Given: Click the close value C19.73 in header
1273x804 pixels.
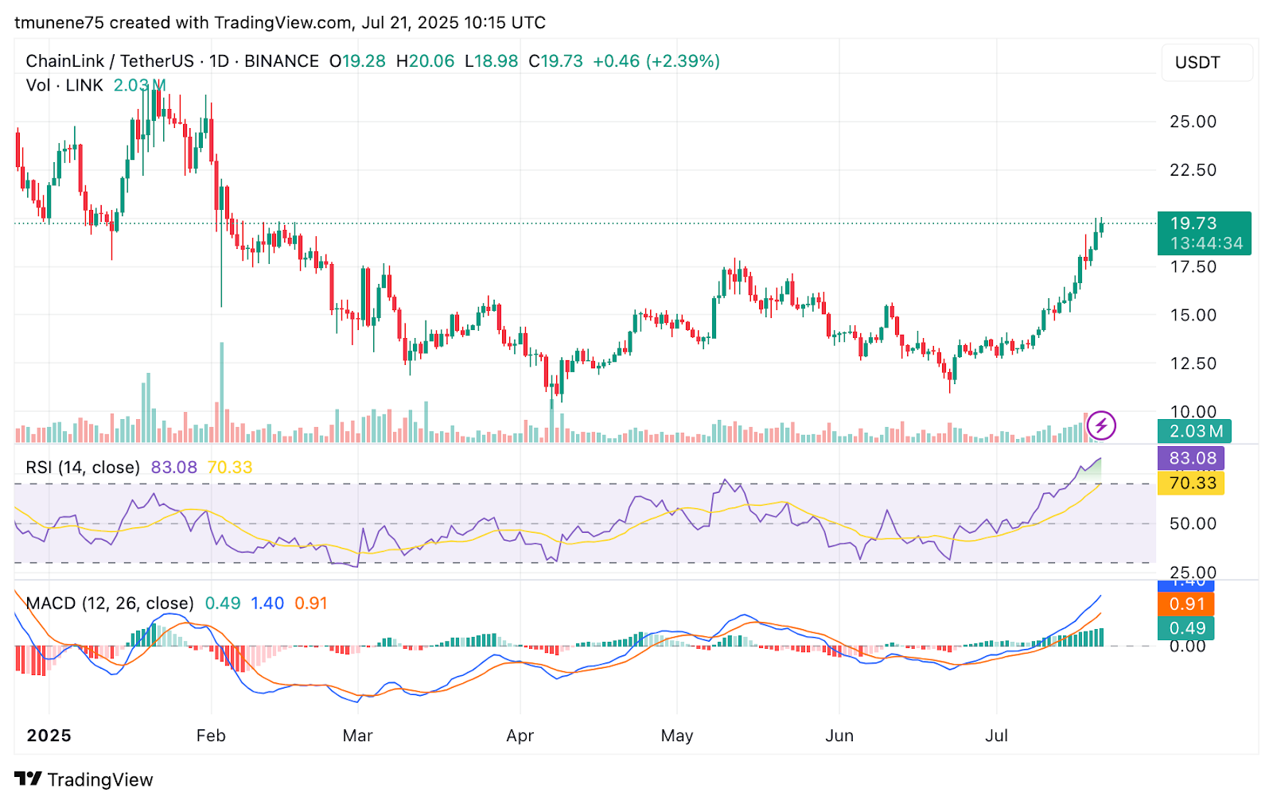Looking at the screenshot, I should click(x=556, y=61).
